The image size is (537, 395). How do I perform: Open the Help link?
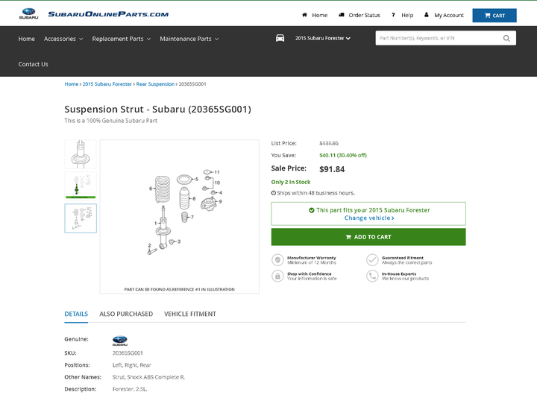tap(407, 15)
